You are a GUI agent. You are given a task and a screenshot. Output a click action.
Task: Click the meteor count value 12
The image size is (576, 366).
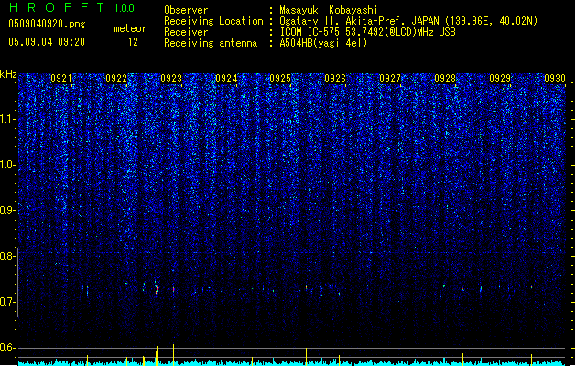133,42
